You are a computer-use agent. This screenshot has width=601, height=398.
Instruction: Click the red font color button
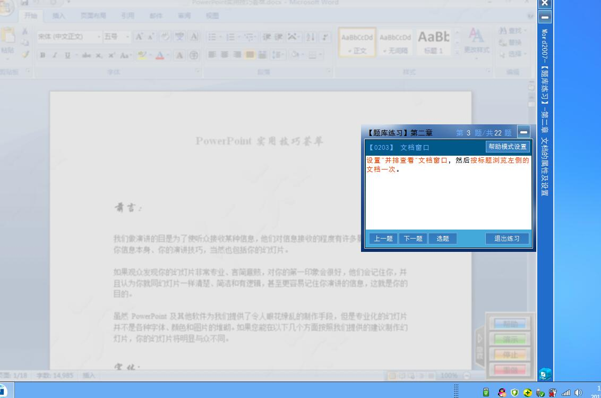pos(160,55)
